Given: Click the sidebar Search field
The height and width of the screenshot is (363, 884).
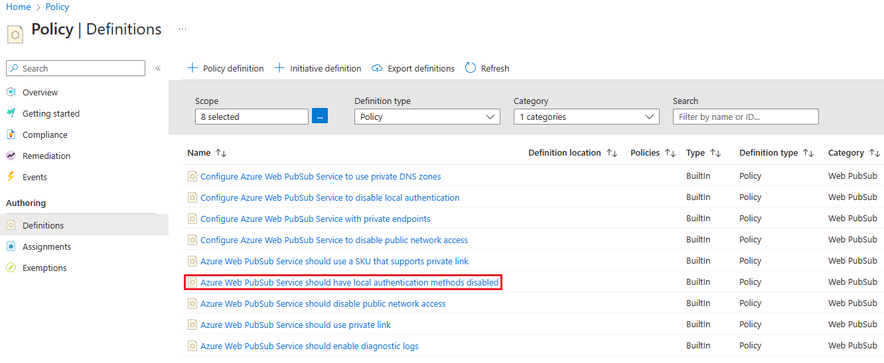Looking at the screenshot, I should coord(76,68).
